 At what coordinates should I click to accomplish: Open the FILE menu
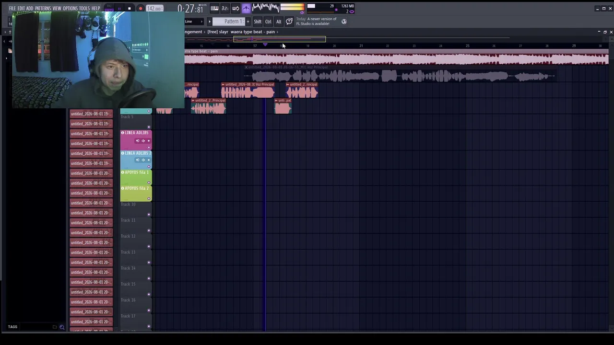tap(12, 9)
